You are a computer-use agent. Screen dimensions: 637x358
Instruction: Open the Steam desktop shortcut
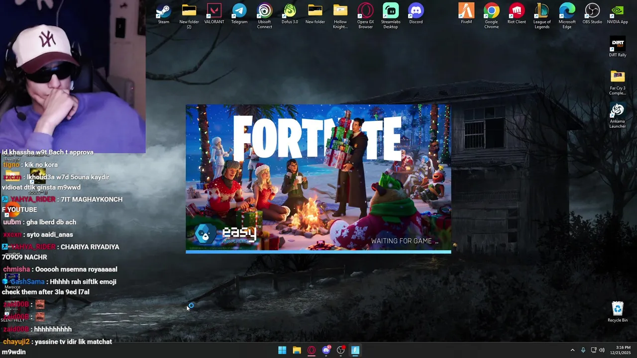(x=163, y=14)
